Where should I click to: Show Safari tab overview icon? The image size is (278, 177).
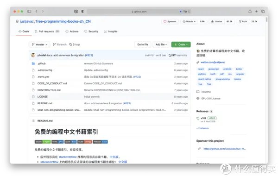click(263, 11)
